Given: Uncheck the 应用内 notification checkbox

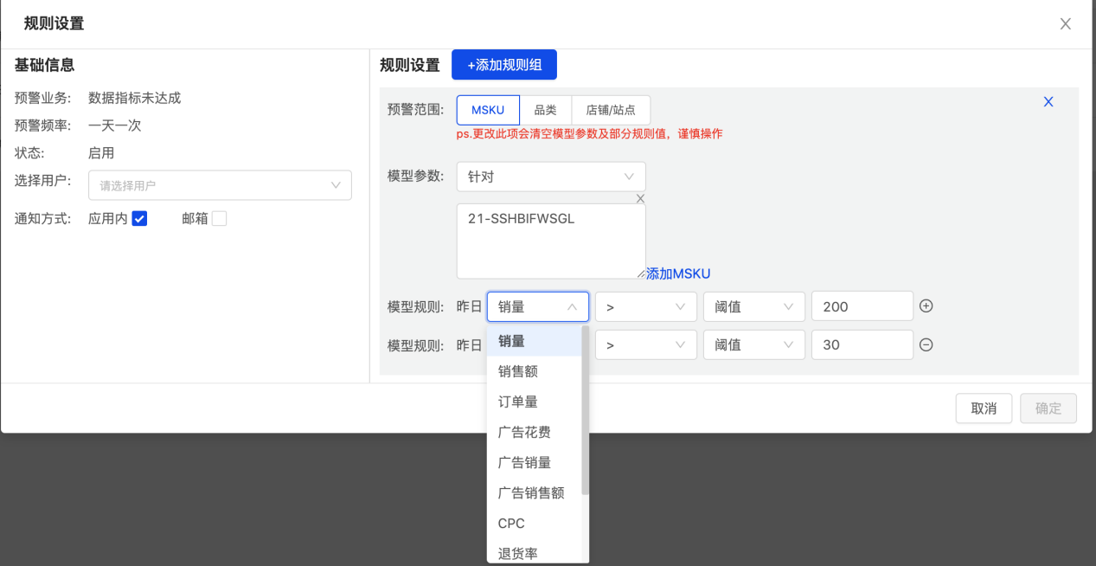Looking at the screenshot, I should coord(139,217).
